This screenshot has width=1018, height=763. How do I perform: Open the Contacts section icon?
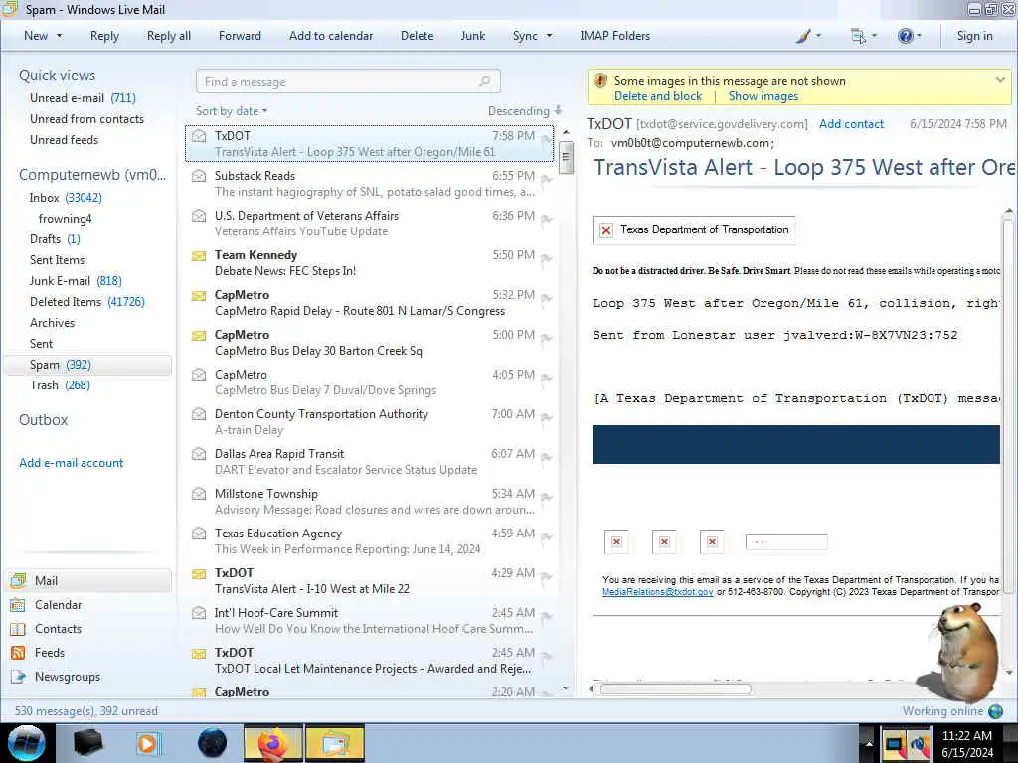click(18, 629)
